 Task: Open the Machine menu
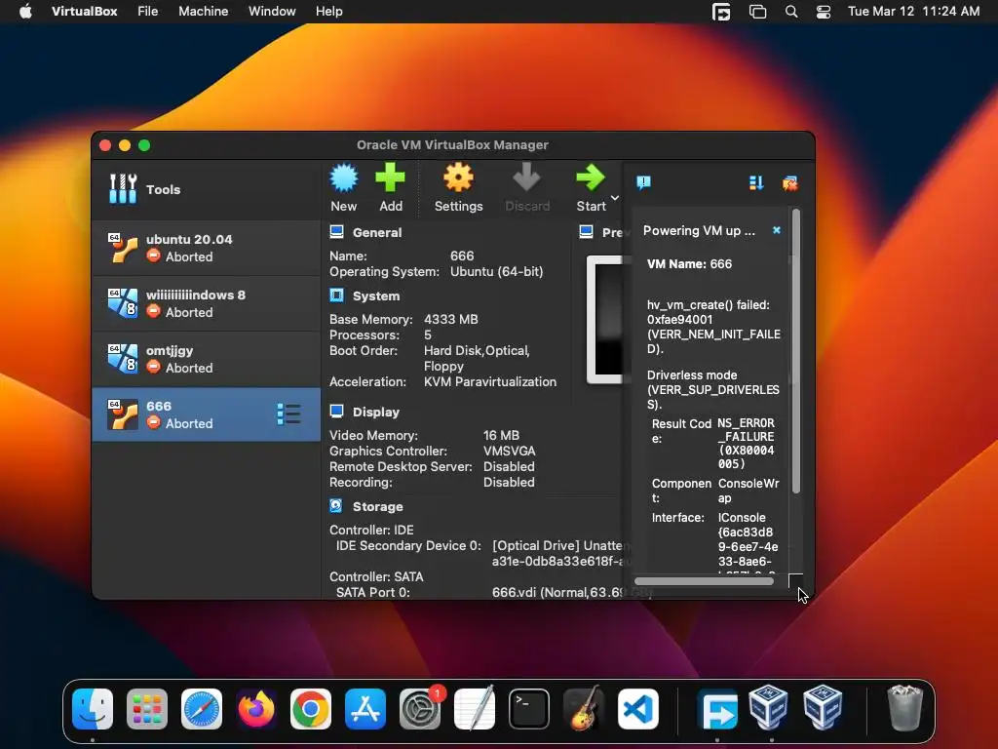pyautogui.click(x=203, y=12)
